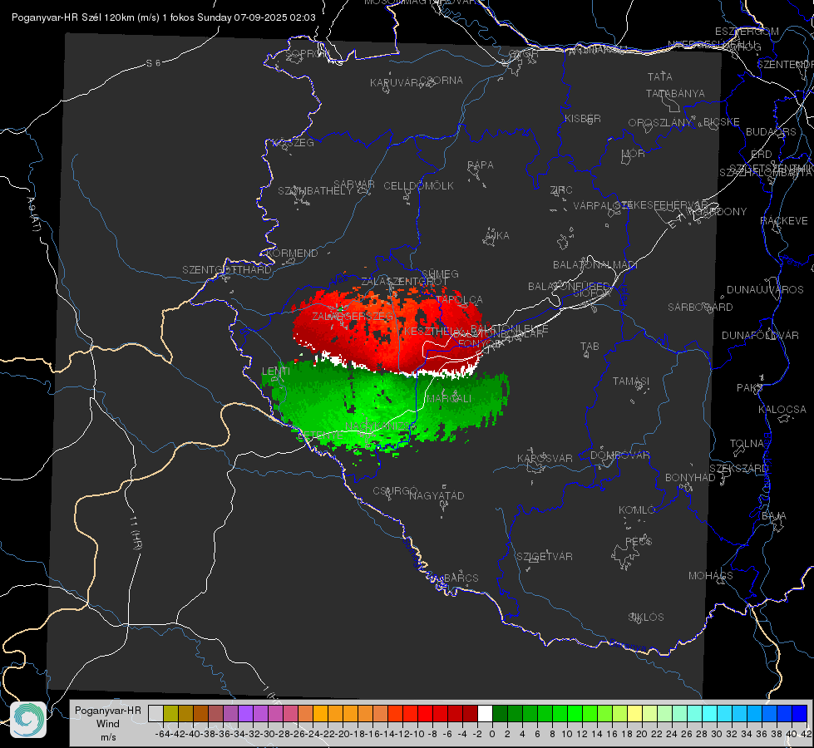Screen dimensions: 814x748
Task: Pick the dark red swatch between -4 and -2
Action: click(470, 714)
